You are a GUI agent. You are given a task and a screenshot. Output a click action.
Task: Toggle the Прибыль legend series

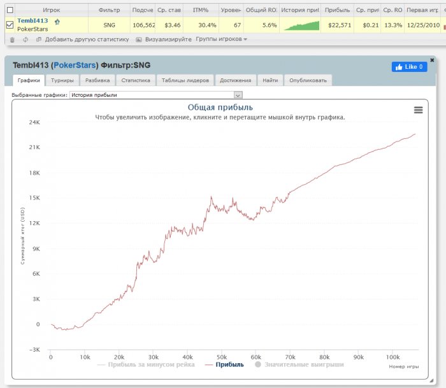coord(224,364)
